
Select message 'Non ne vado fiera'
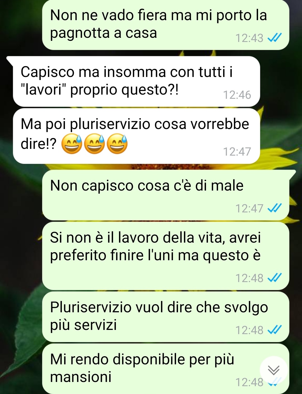click(165, 25)
